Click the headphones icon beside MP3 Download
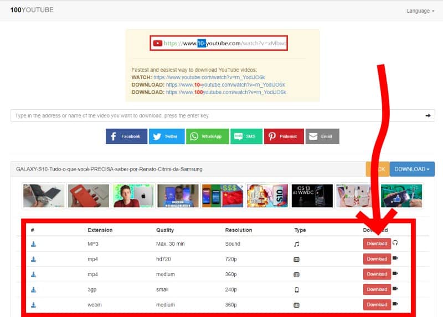Viewport: 443px width, 317px height. pyautogui.click(x=395, y=243)
